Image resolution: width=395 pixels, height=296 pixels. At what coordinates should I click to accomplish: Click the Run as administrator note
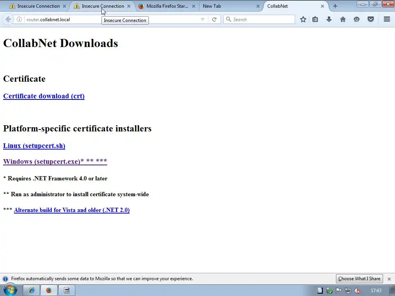[x=76, y=194]
